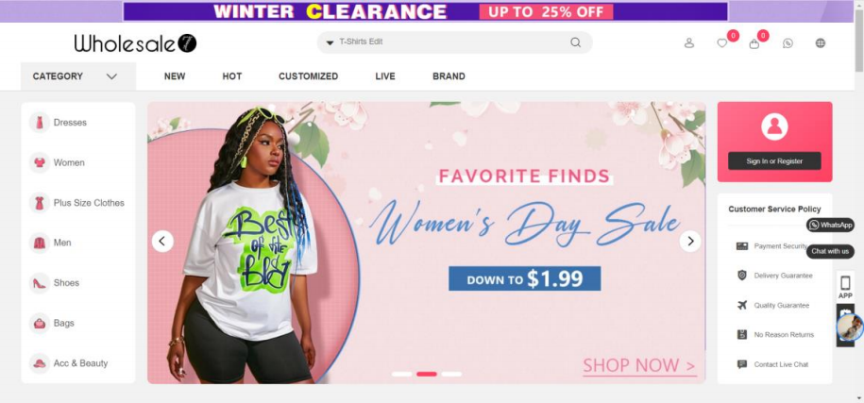
Task: Click the page vertical scrollbar
Action: click(x=859, y=202)
